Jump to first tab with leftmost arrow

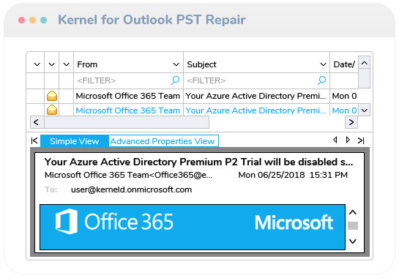34,140
